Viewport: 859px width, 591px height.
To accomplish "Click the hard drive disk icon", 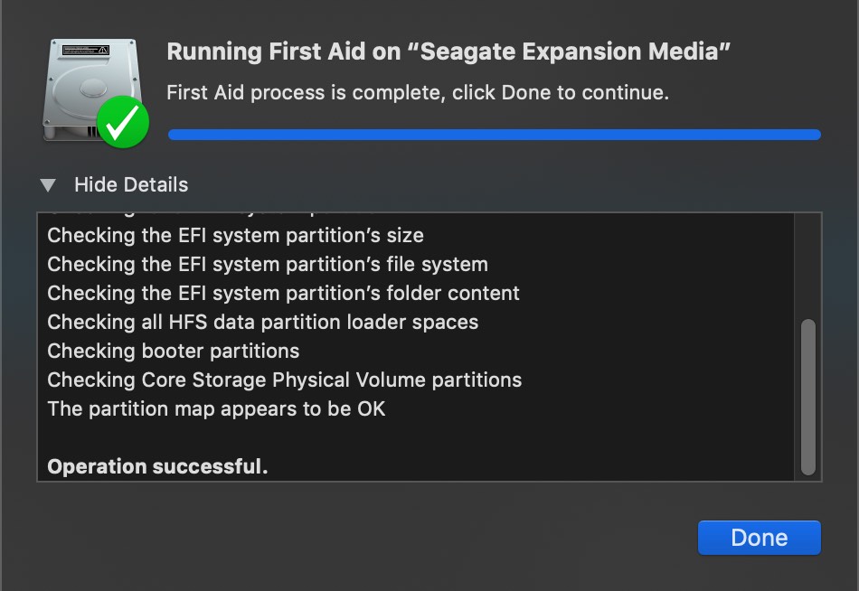I will pyautogui.click(x=92, y=88).
